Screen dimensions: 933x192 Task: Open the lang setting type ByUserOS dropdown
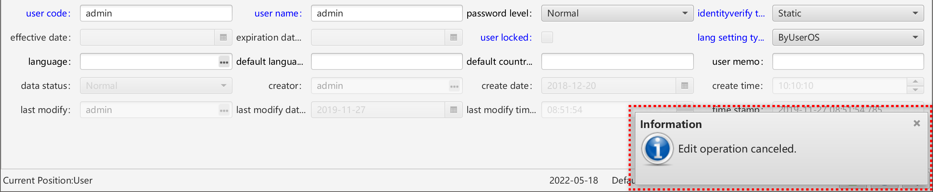tap(848, 37)
